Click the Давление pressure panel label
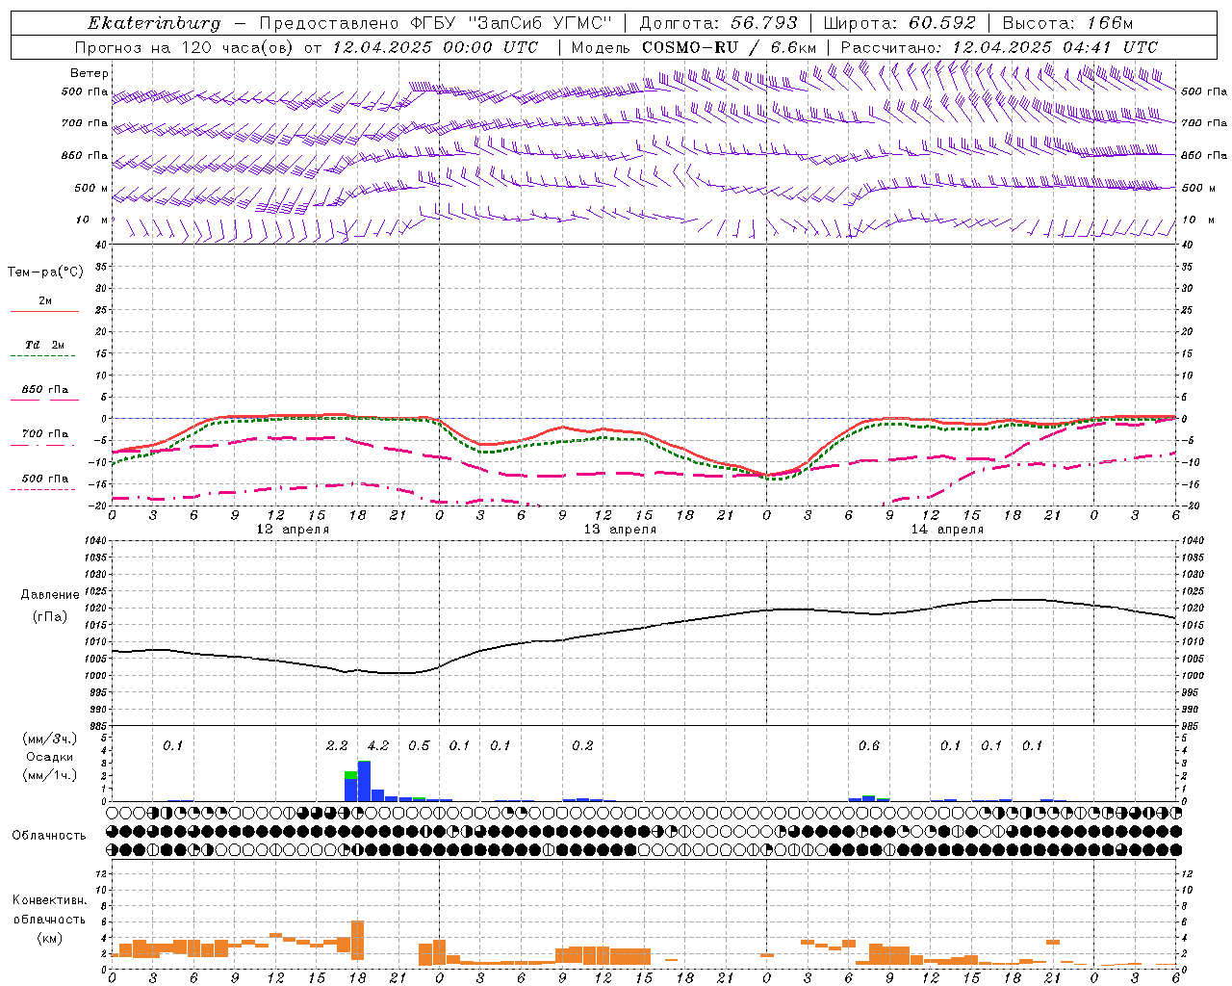Screen dimensions: 1232x986 (x=50, y=595)
